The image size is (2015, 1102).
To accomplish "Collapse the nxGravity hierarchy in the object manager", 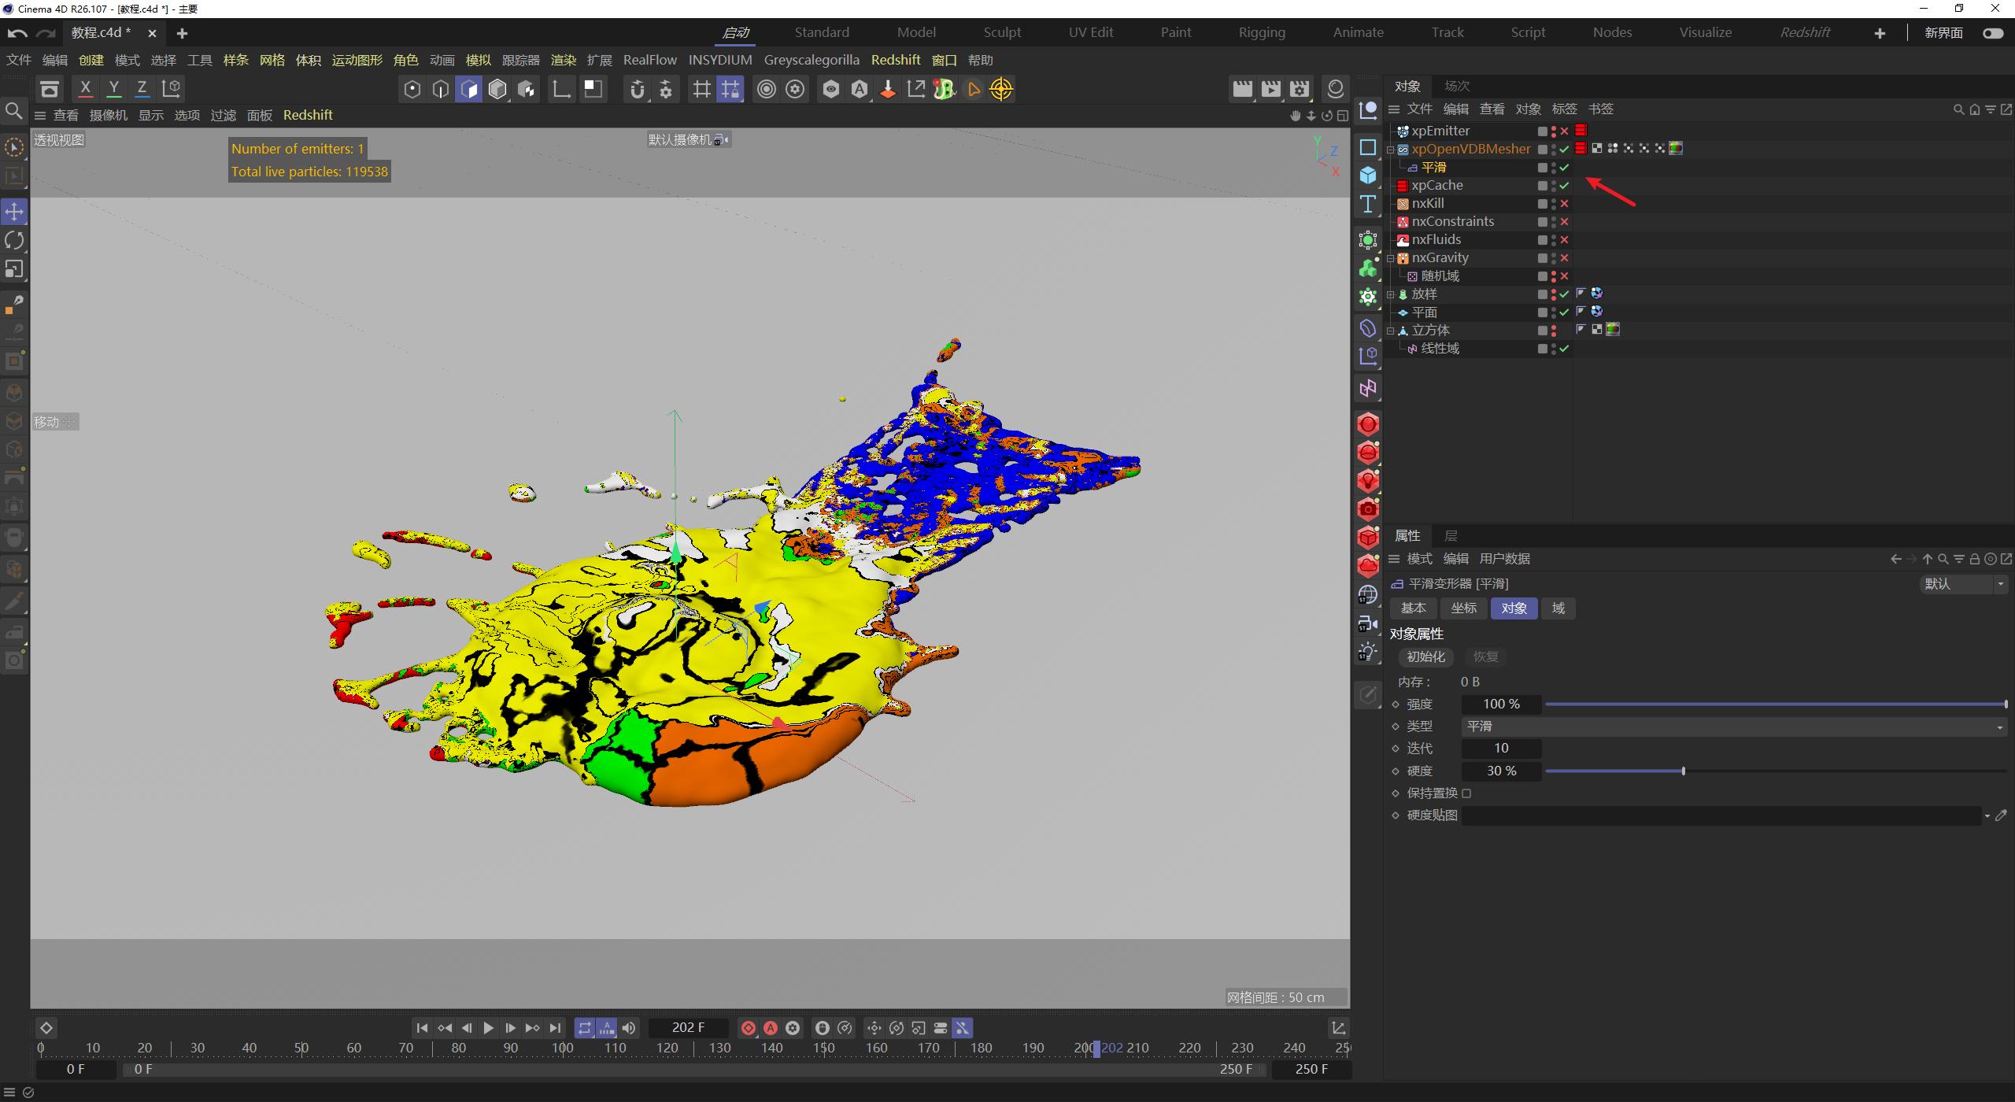I will coord(1392,258).
